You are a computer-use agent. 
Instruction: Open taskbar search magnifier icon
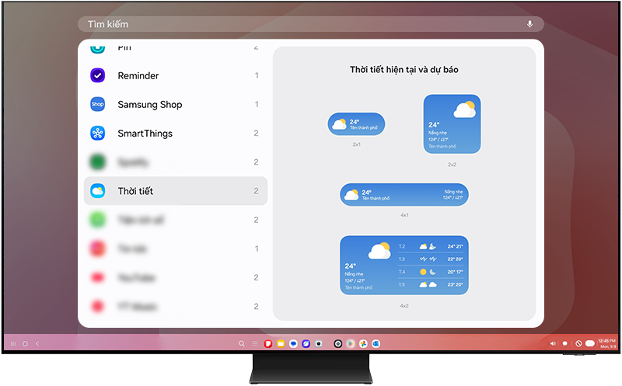point(242,343)
